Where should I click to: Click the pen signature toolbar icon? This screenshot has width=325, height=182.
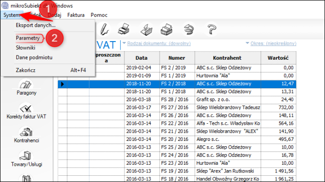click(x=104, y=29)
